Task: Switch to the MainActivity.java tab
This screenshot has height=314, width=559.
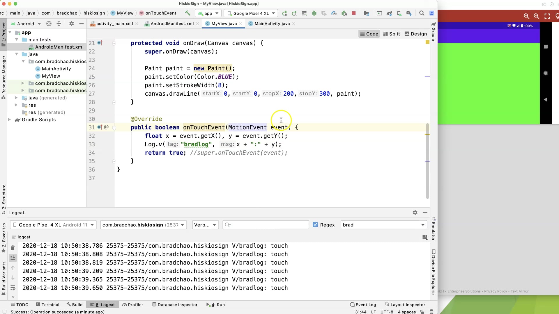Action: (272, 24)
